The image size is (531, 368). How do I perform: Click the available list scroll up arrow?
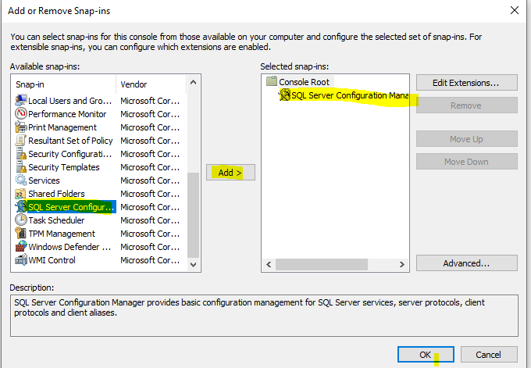tap(194, 82)
